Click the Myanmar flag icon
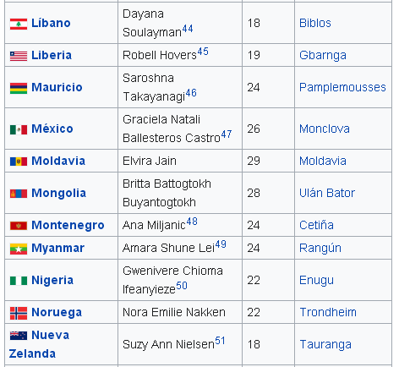The height and width of the screenshot is (367, 399). pos(19,249)
